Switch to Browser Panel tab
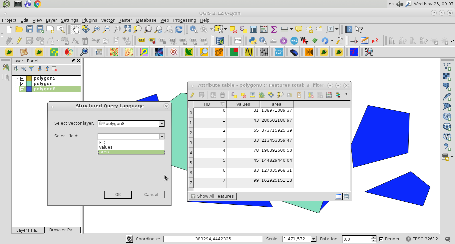This screenshot has height=244, width=455. (x=62, y=230)
